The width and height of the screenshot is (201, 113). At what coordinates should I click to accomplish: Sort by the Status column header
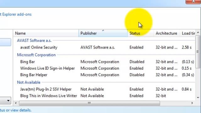tap(141, 33)
